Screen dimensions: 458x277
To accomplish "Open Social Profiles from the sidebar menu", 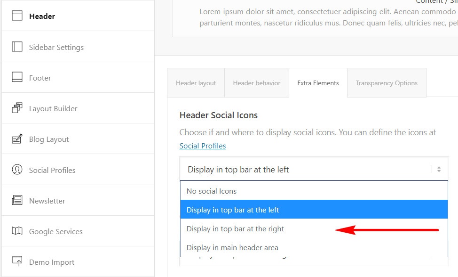I will coord(78,170).
